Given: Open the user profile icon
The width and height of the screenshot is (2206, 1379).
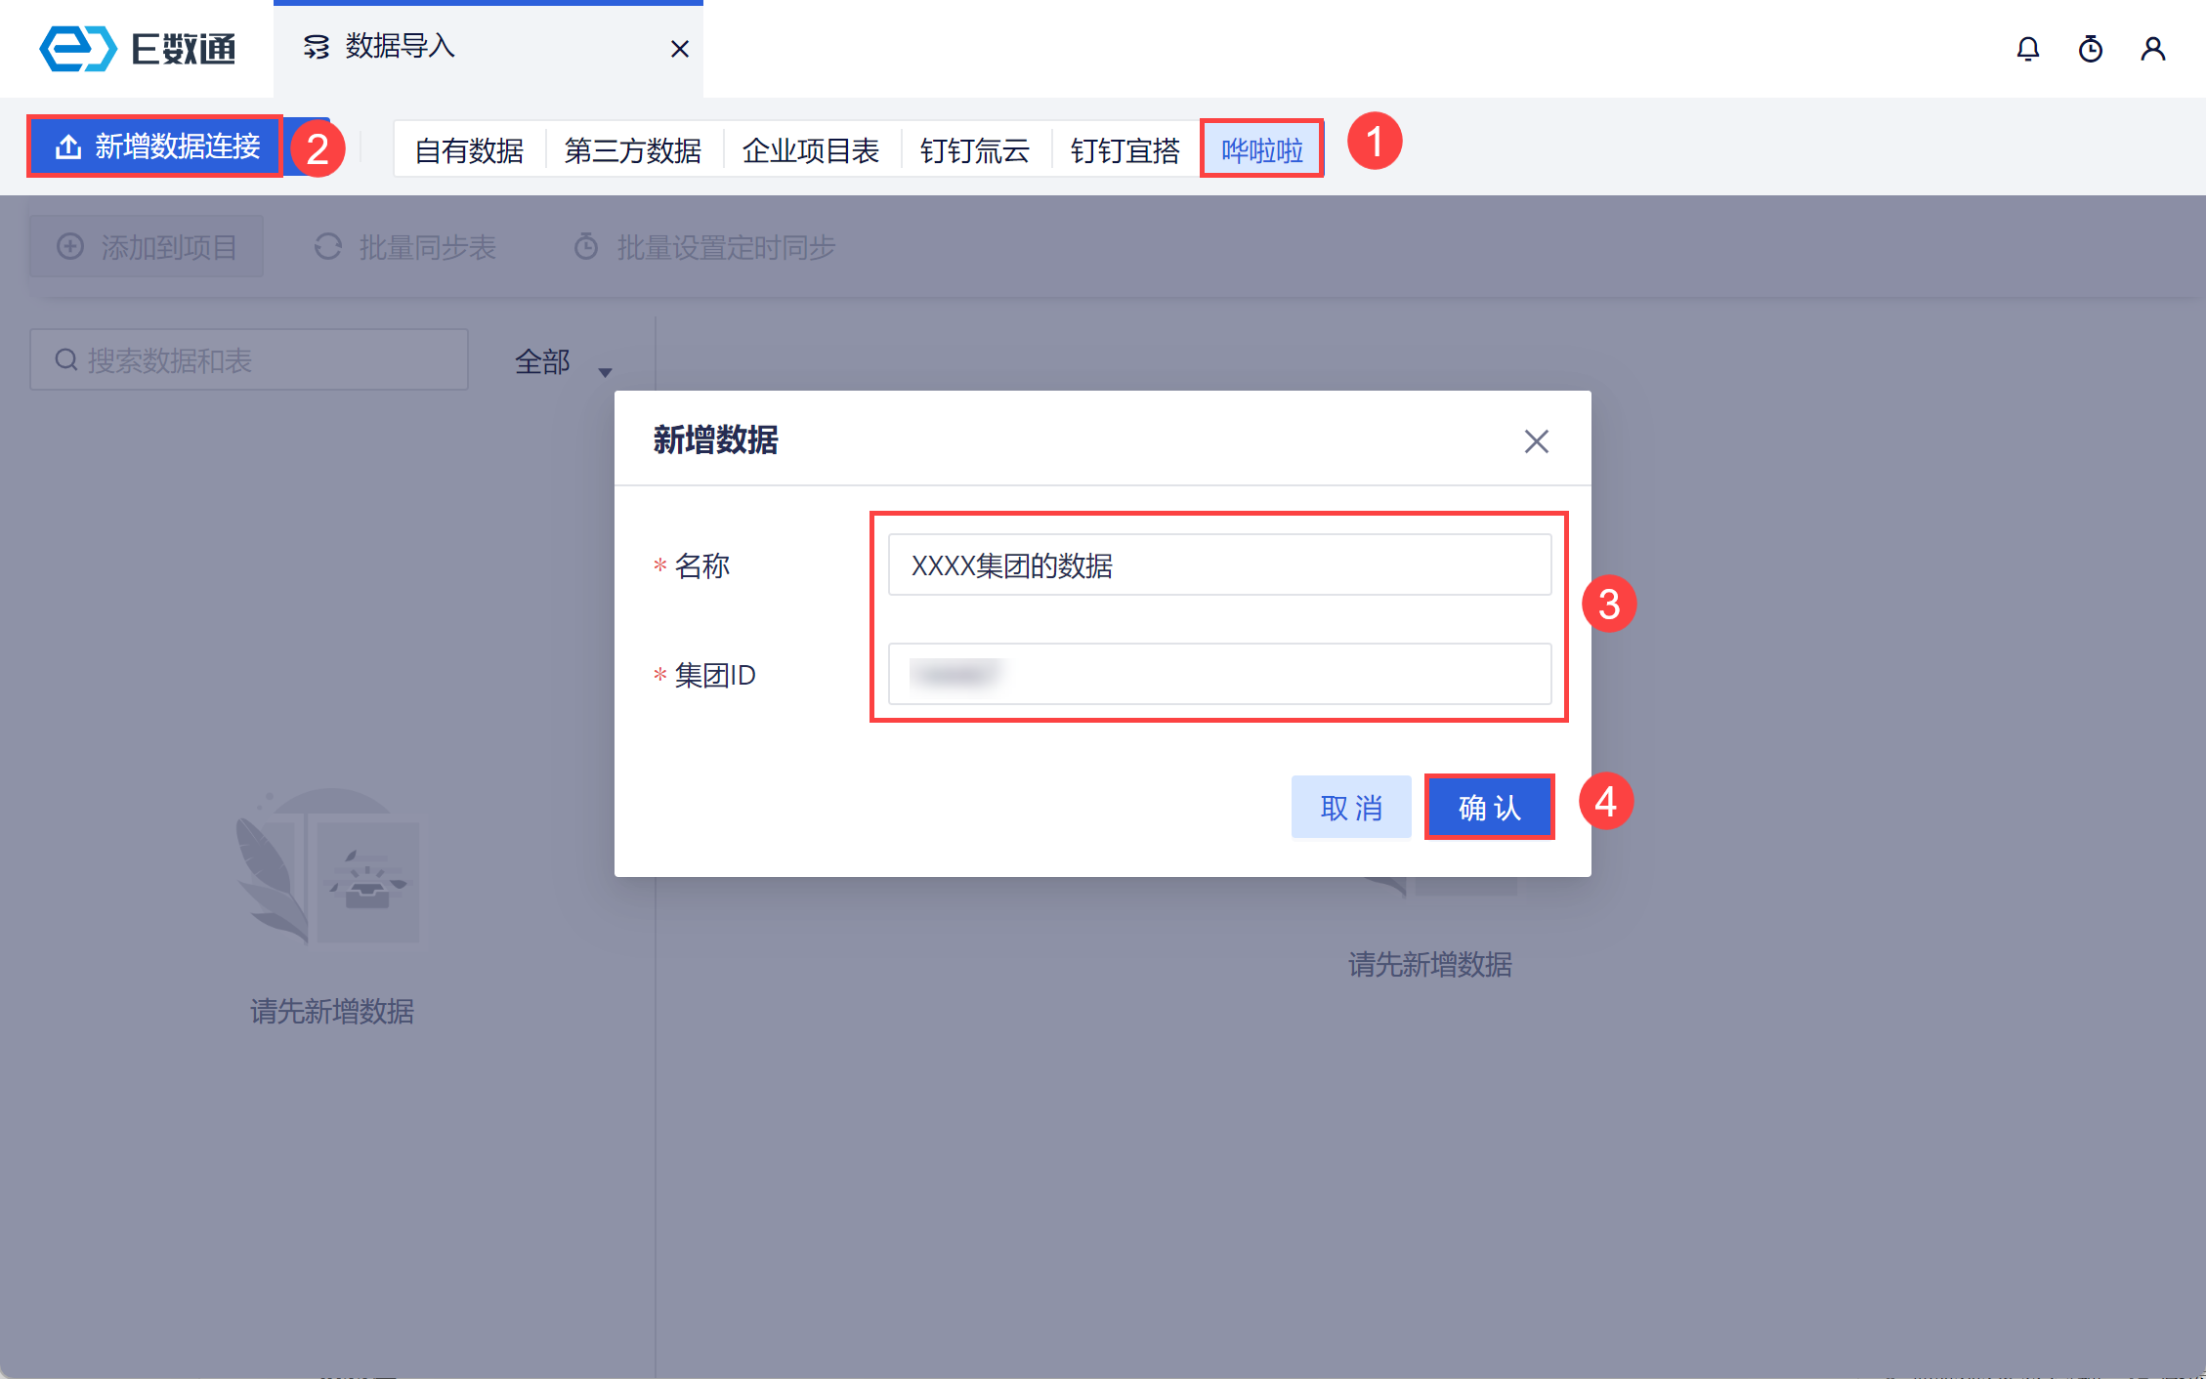Looking at the screenshot, I should pyautogui.click(x=2152, y=49).
